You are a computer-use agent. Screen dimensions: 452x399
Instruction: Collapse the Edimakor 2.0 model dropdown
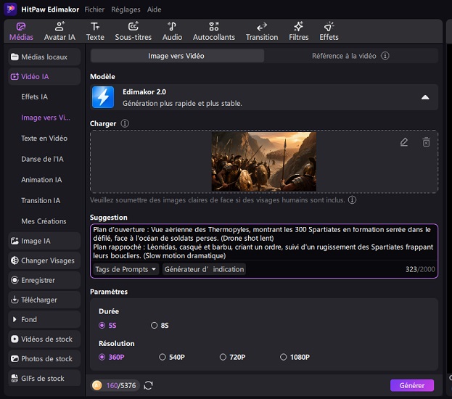pos(425,97)
